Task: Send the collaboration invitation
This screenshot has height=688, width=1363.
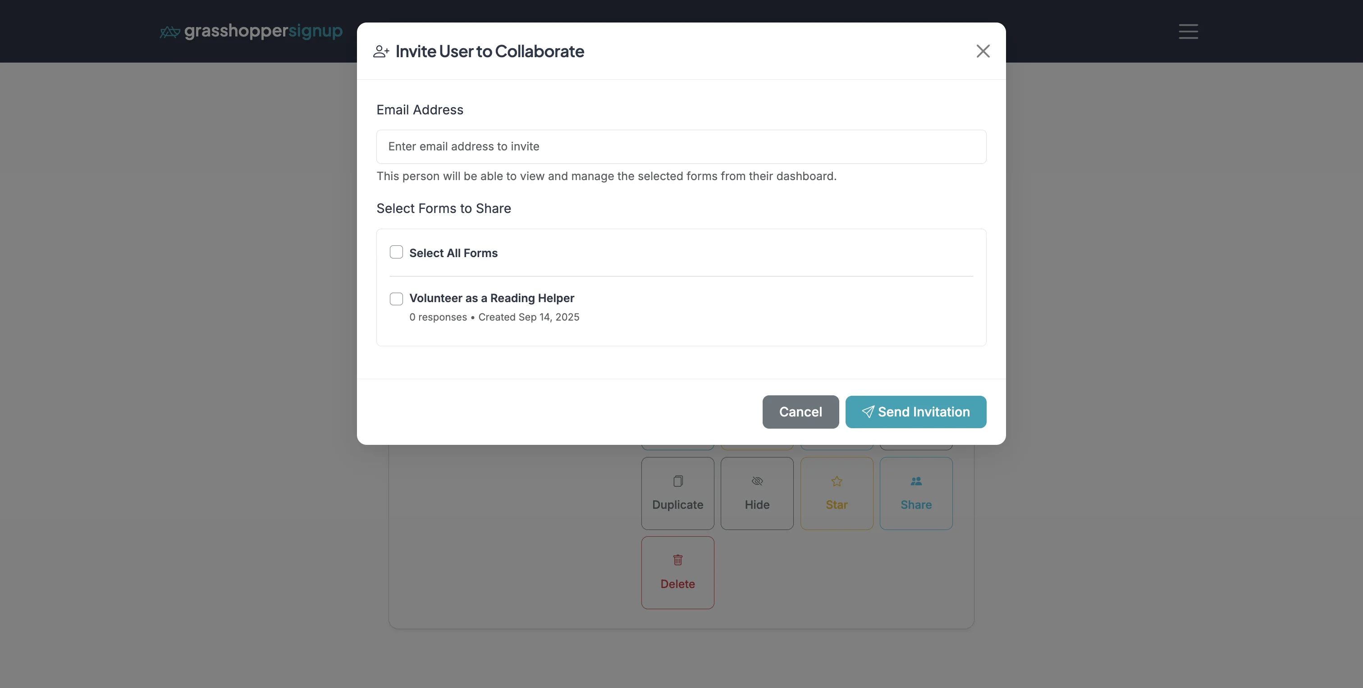Action: (x=915, y=412)
